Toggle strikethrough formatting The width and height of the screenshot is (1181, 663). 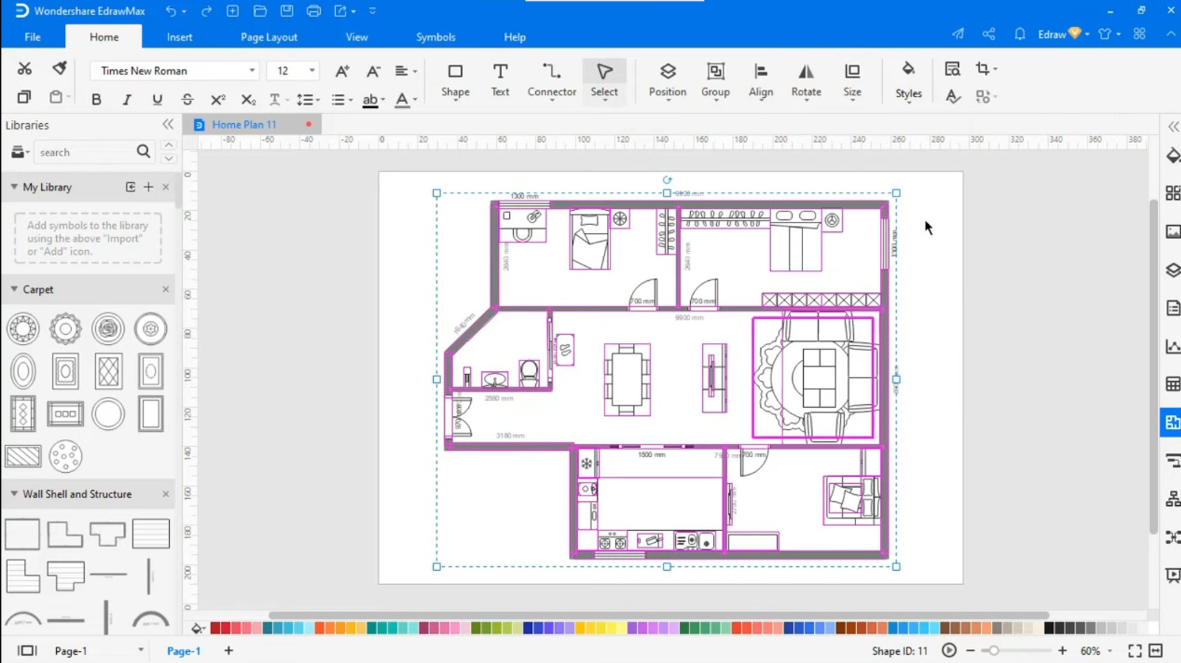click(x=187, y=100)
